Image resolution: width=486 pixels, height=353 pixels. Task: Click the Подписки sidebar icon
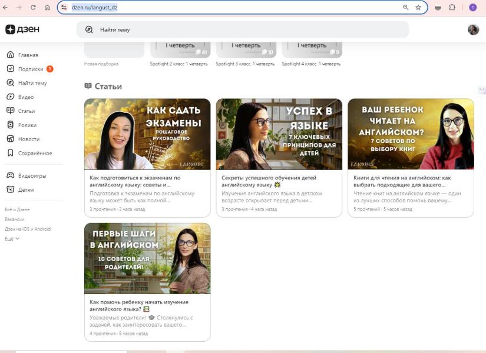(10, 69)
